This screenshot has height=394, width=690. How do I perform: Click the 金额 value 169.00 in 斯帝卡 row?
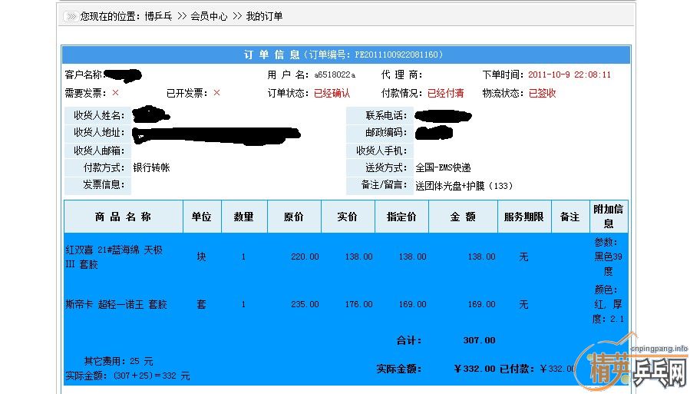(481, 304)
